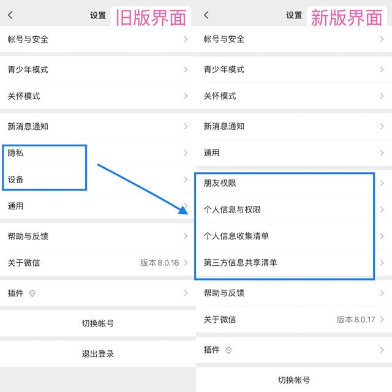This screenshot has width=392, height=392.
Task: Tap 版本 8.0.17 version label
Action: (x=356, y=320)
